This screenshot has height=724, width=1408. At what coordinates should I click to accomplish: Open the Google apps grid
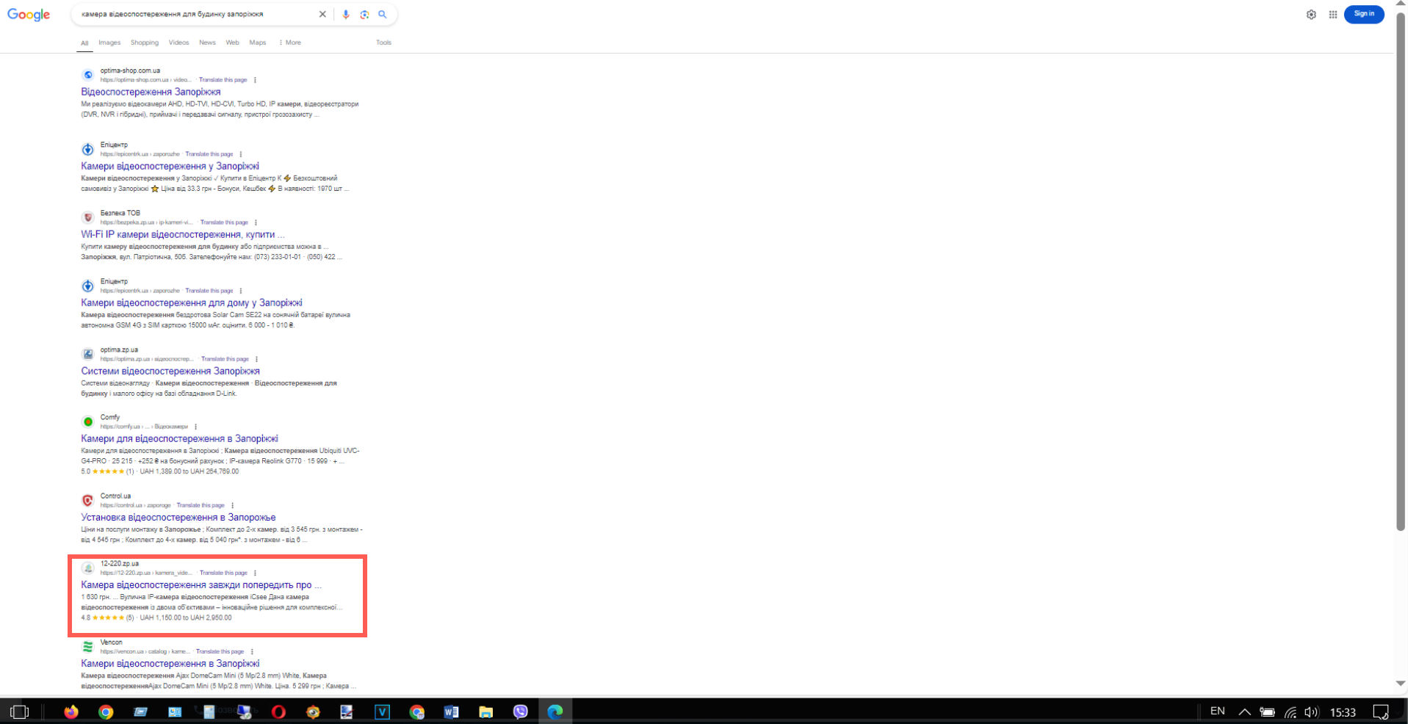pos(1332,14)
